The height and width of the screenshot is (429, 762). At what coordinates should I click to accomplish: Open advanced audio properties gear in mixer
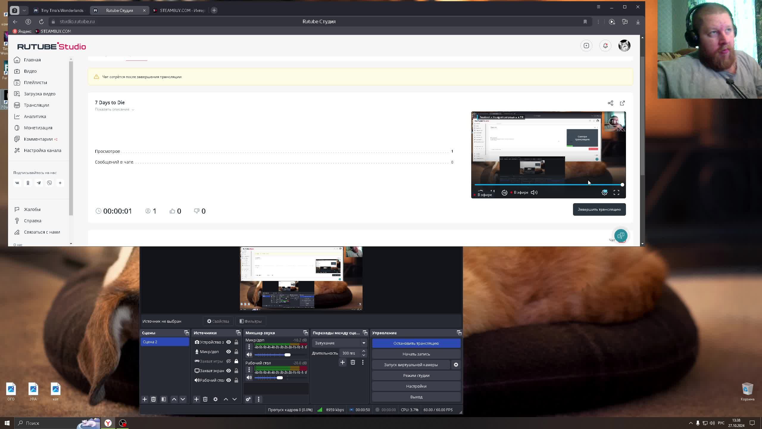coord(248,399)
